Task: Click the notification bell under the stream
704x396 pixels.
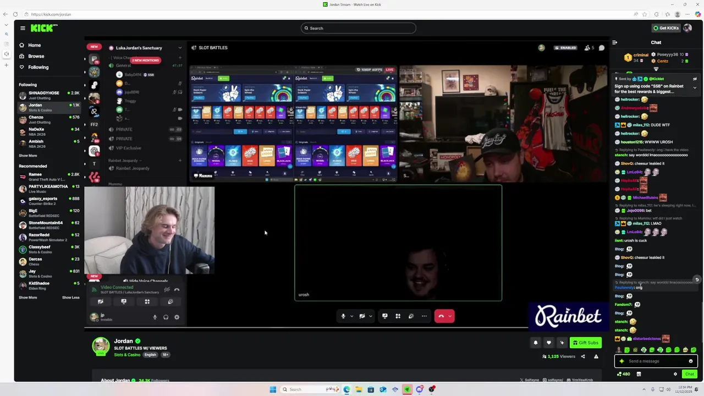Action: [x=535, y=343]
